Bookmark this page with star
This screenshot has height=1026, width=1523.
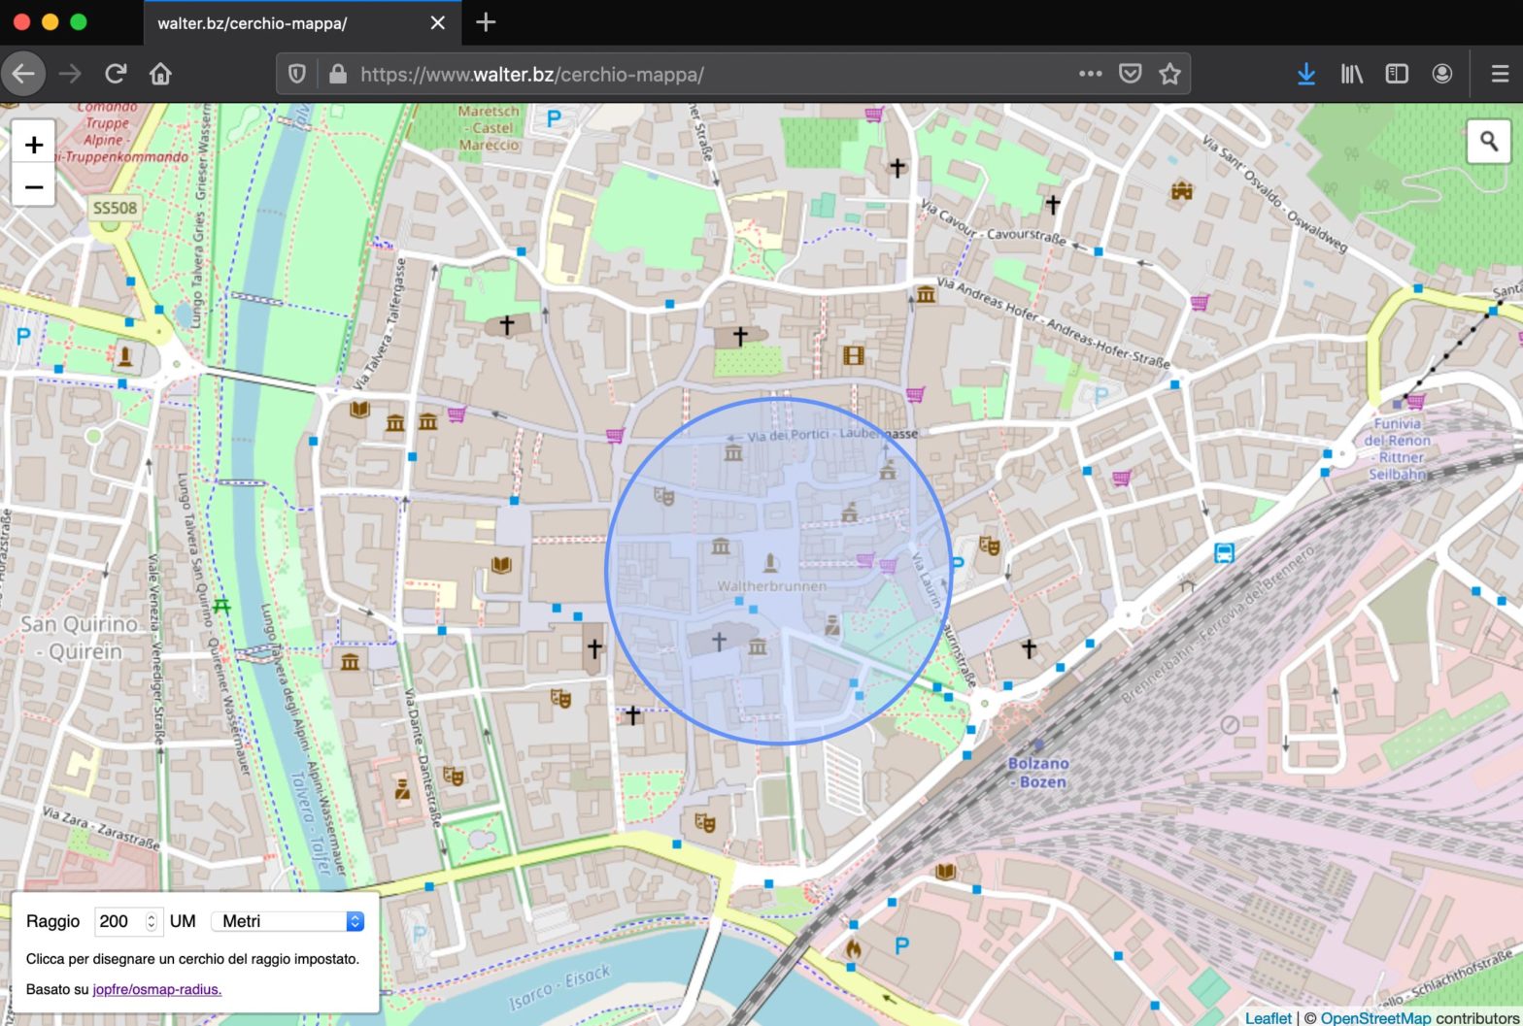pos(1169,74)
